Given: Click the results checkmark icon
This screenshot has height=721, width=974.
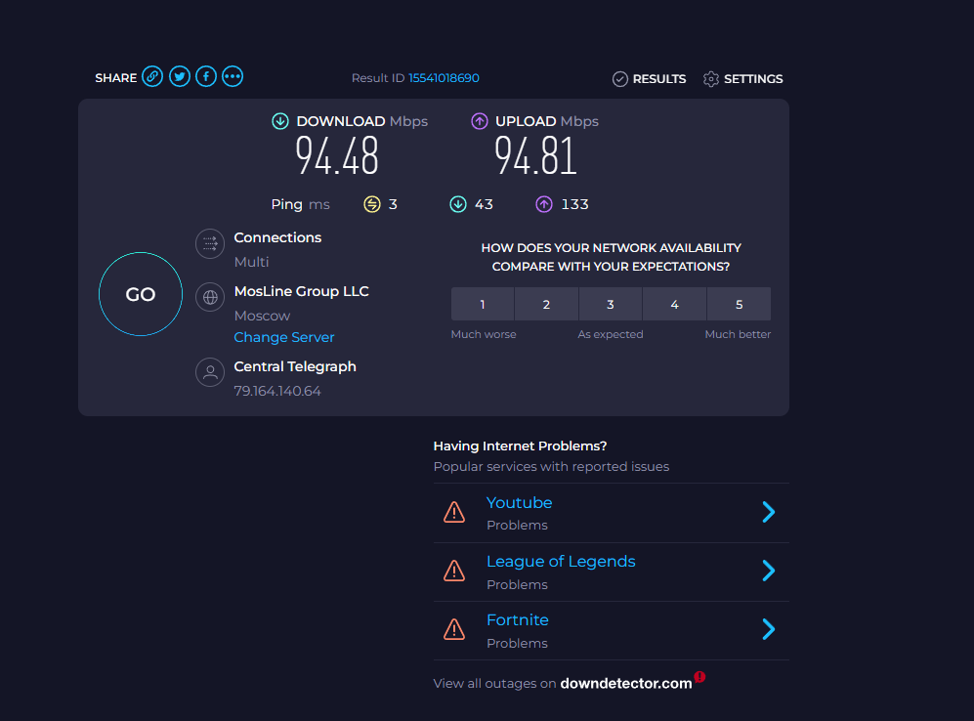Looking at the screenshot, I should pyautogui.click(x=620, y=79).
